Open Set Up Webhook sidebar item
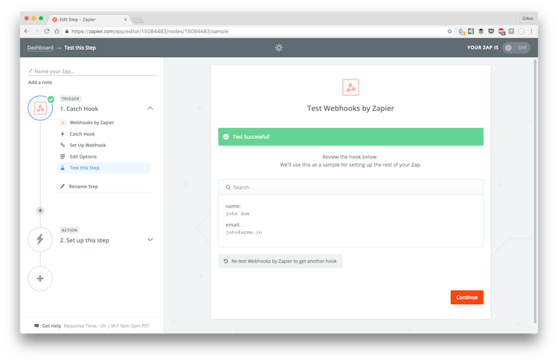The width and height of the screenshot is (558, 362). click(88, 145)
